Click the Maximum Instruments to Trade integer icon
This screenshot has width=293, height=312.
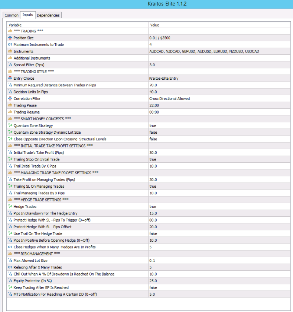click(10, 44)
